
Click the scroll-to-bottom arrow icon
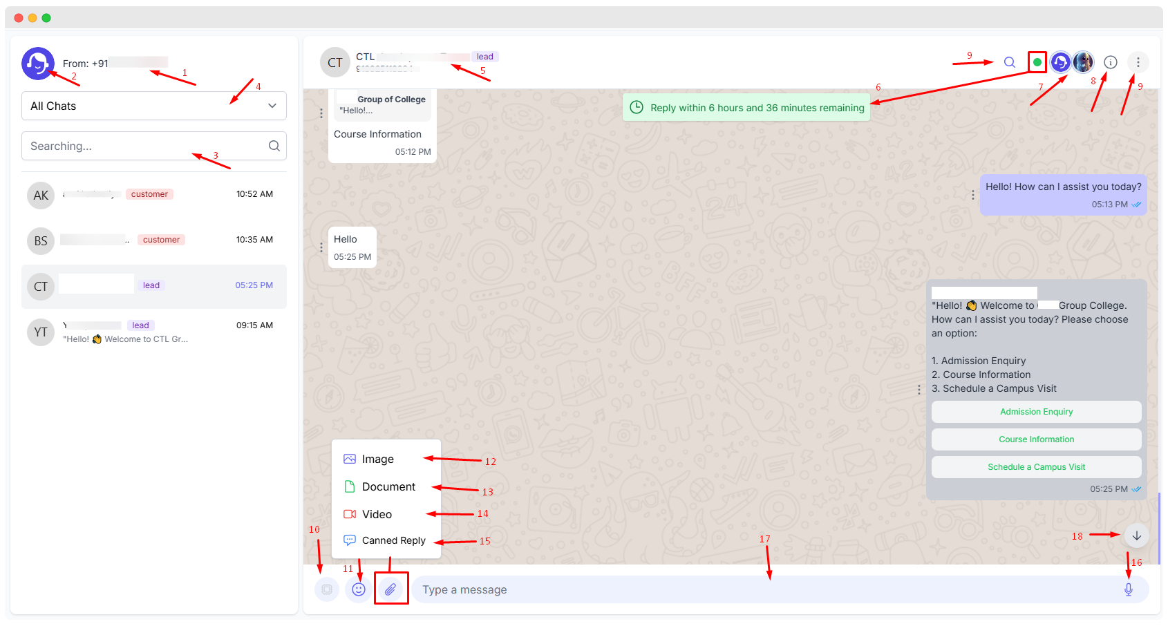[x=1136, y=535]
